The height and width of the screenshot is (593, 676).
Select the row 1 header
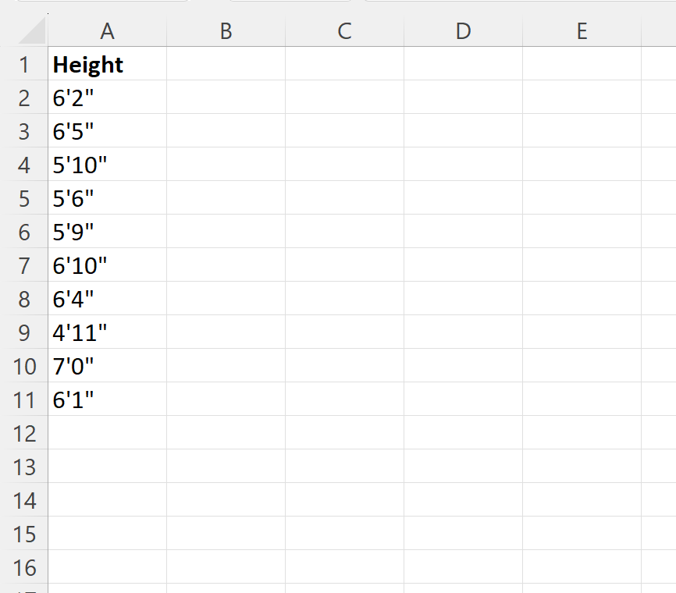pyautogui.click(x=24, y=65)
